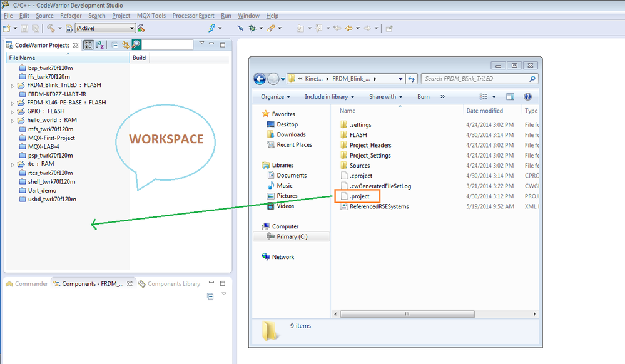This screenshot has height=364, width=625.
Task: Expand the rtc project node
Action: (12, 164)
